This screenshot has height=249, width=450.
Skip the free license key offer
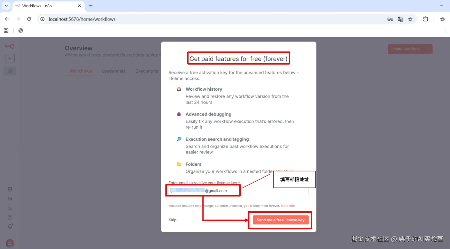tap(173, 220)
